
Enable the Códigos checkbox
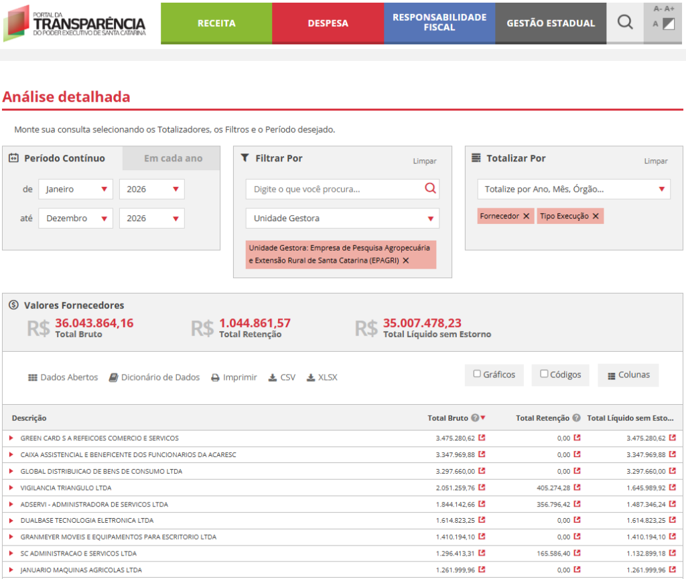click(x=544, y=374)
